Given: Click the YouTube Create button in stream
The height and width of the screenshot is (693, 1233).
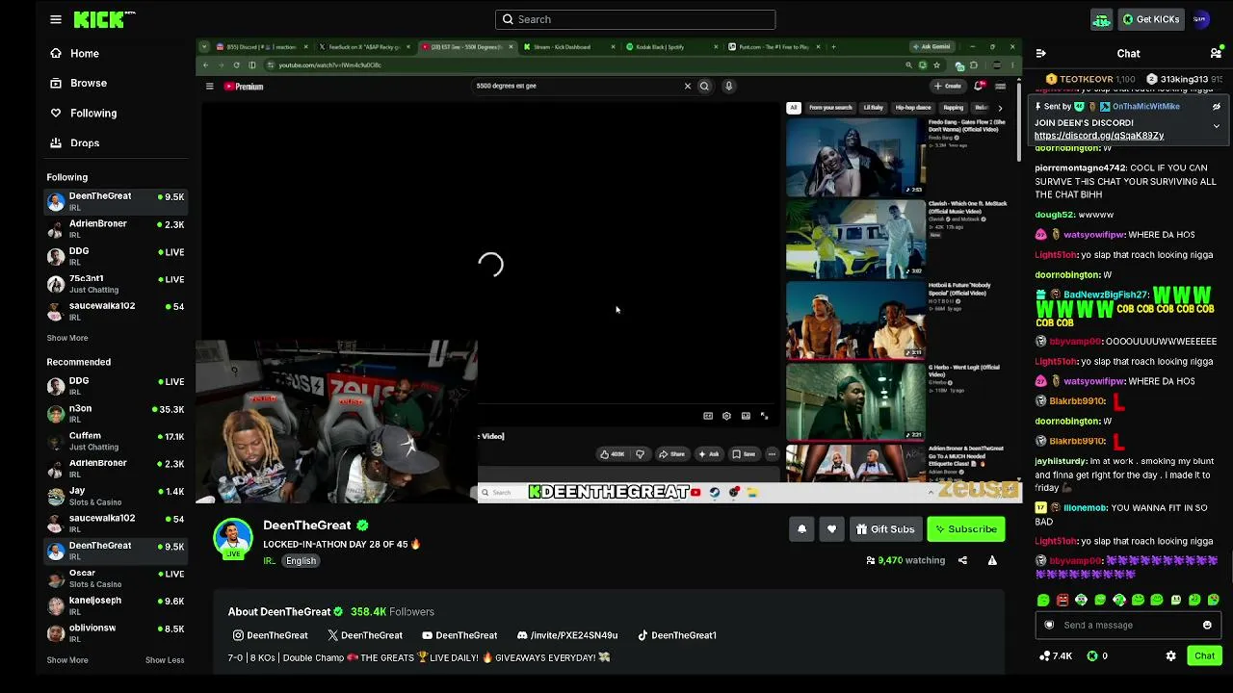Looking at the screenshot, I should point(948,87).
